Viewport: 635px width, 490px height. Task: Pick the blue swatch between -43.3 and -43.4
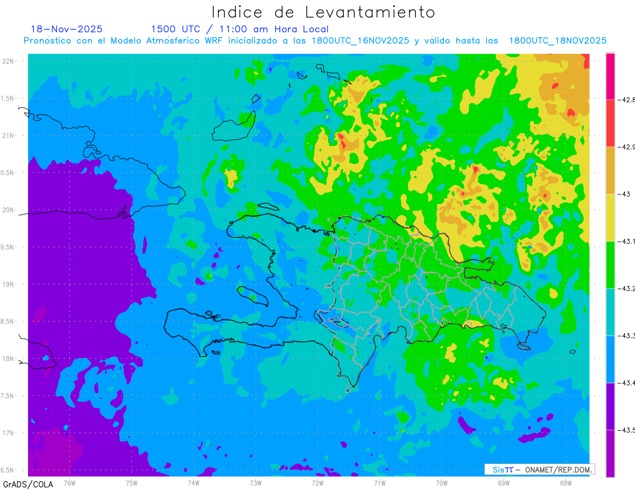610,359
